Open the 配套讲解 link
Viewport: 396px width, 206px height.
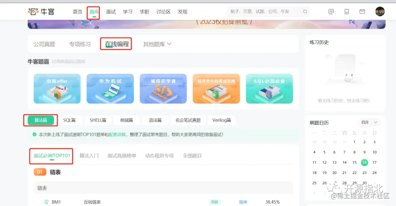click(117, 135)
